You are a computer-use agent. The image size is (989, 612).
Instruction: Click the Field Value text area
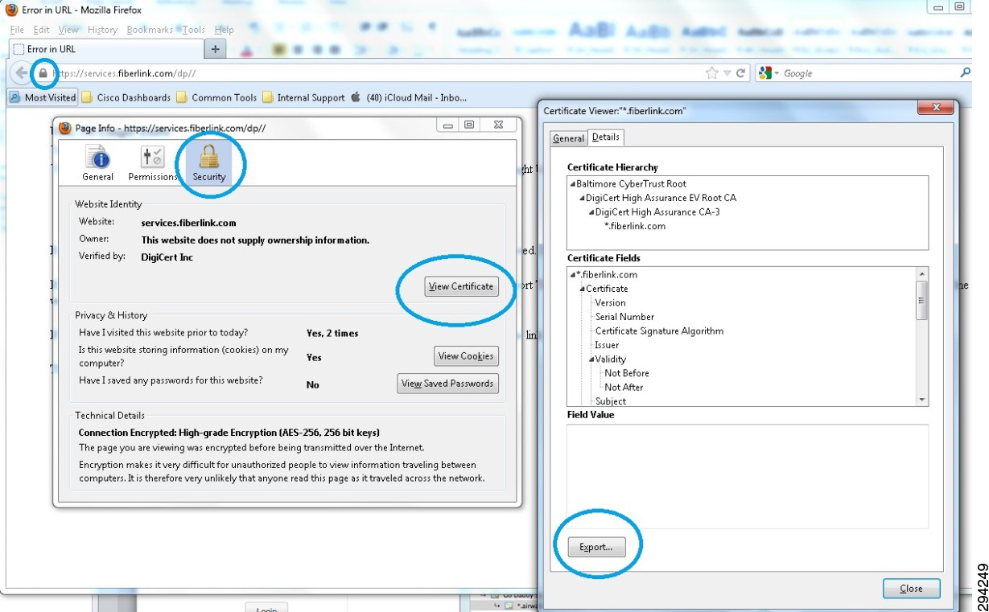click(x=748, y=476)
